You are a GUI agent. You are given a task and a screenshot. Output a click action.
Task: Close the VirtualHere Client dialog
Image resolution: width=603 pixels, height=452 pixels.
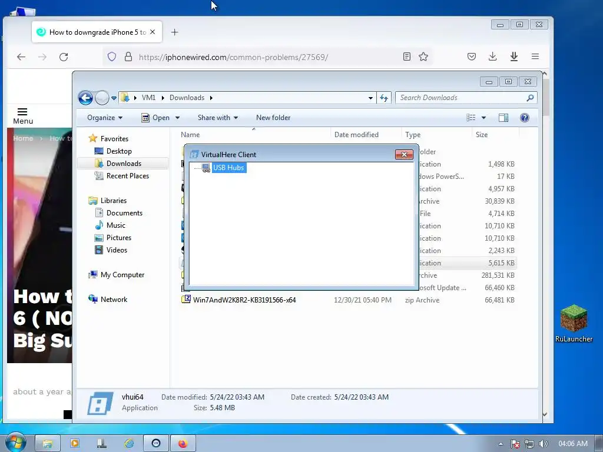pos(404,155)
